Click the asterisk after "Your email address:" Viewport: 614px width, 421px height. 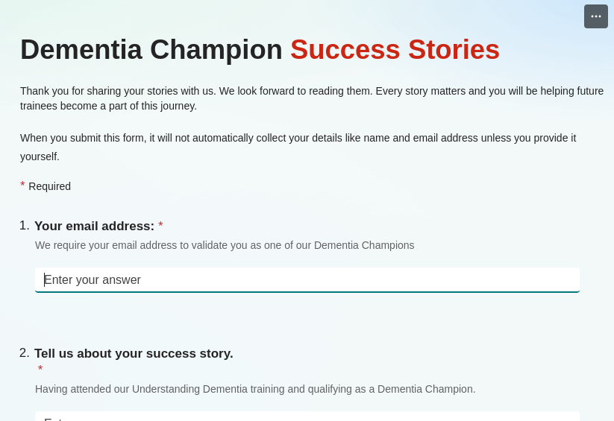click(160, 226)
